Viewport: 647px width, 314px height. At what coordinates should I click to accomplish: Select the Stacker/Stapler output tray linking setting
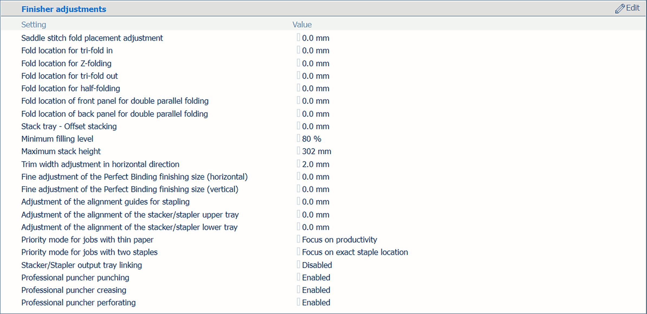point(82,265)
